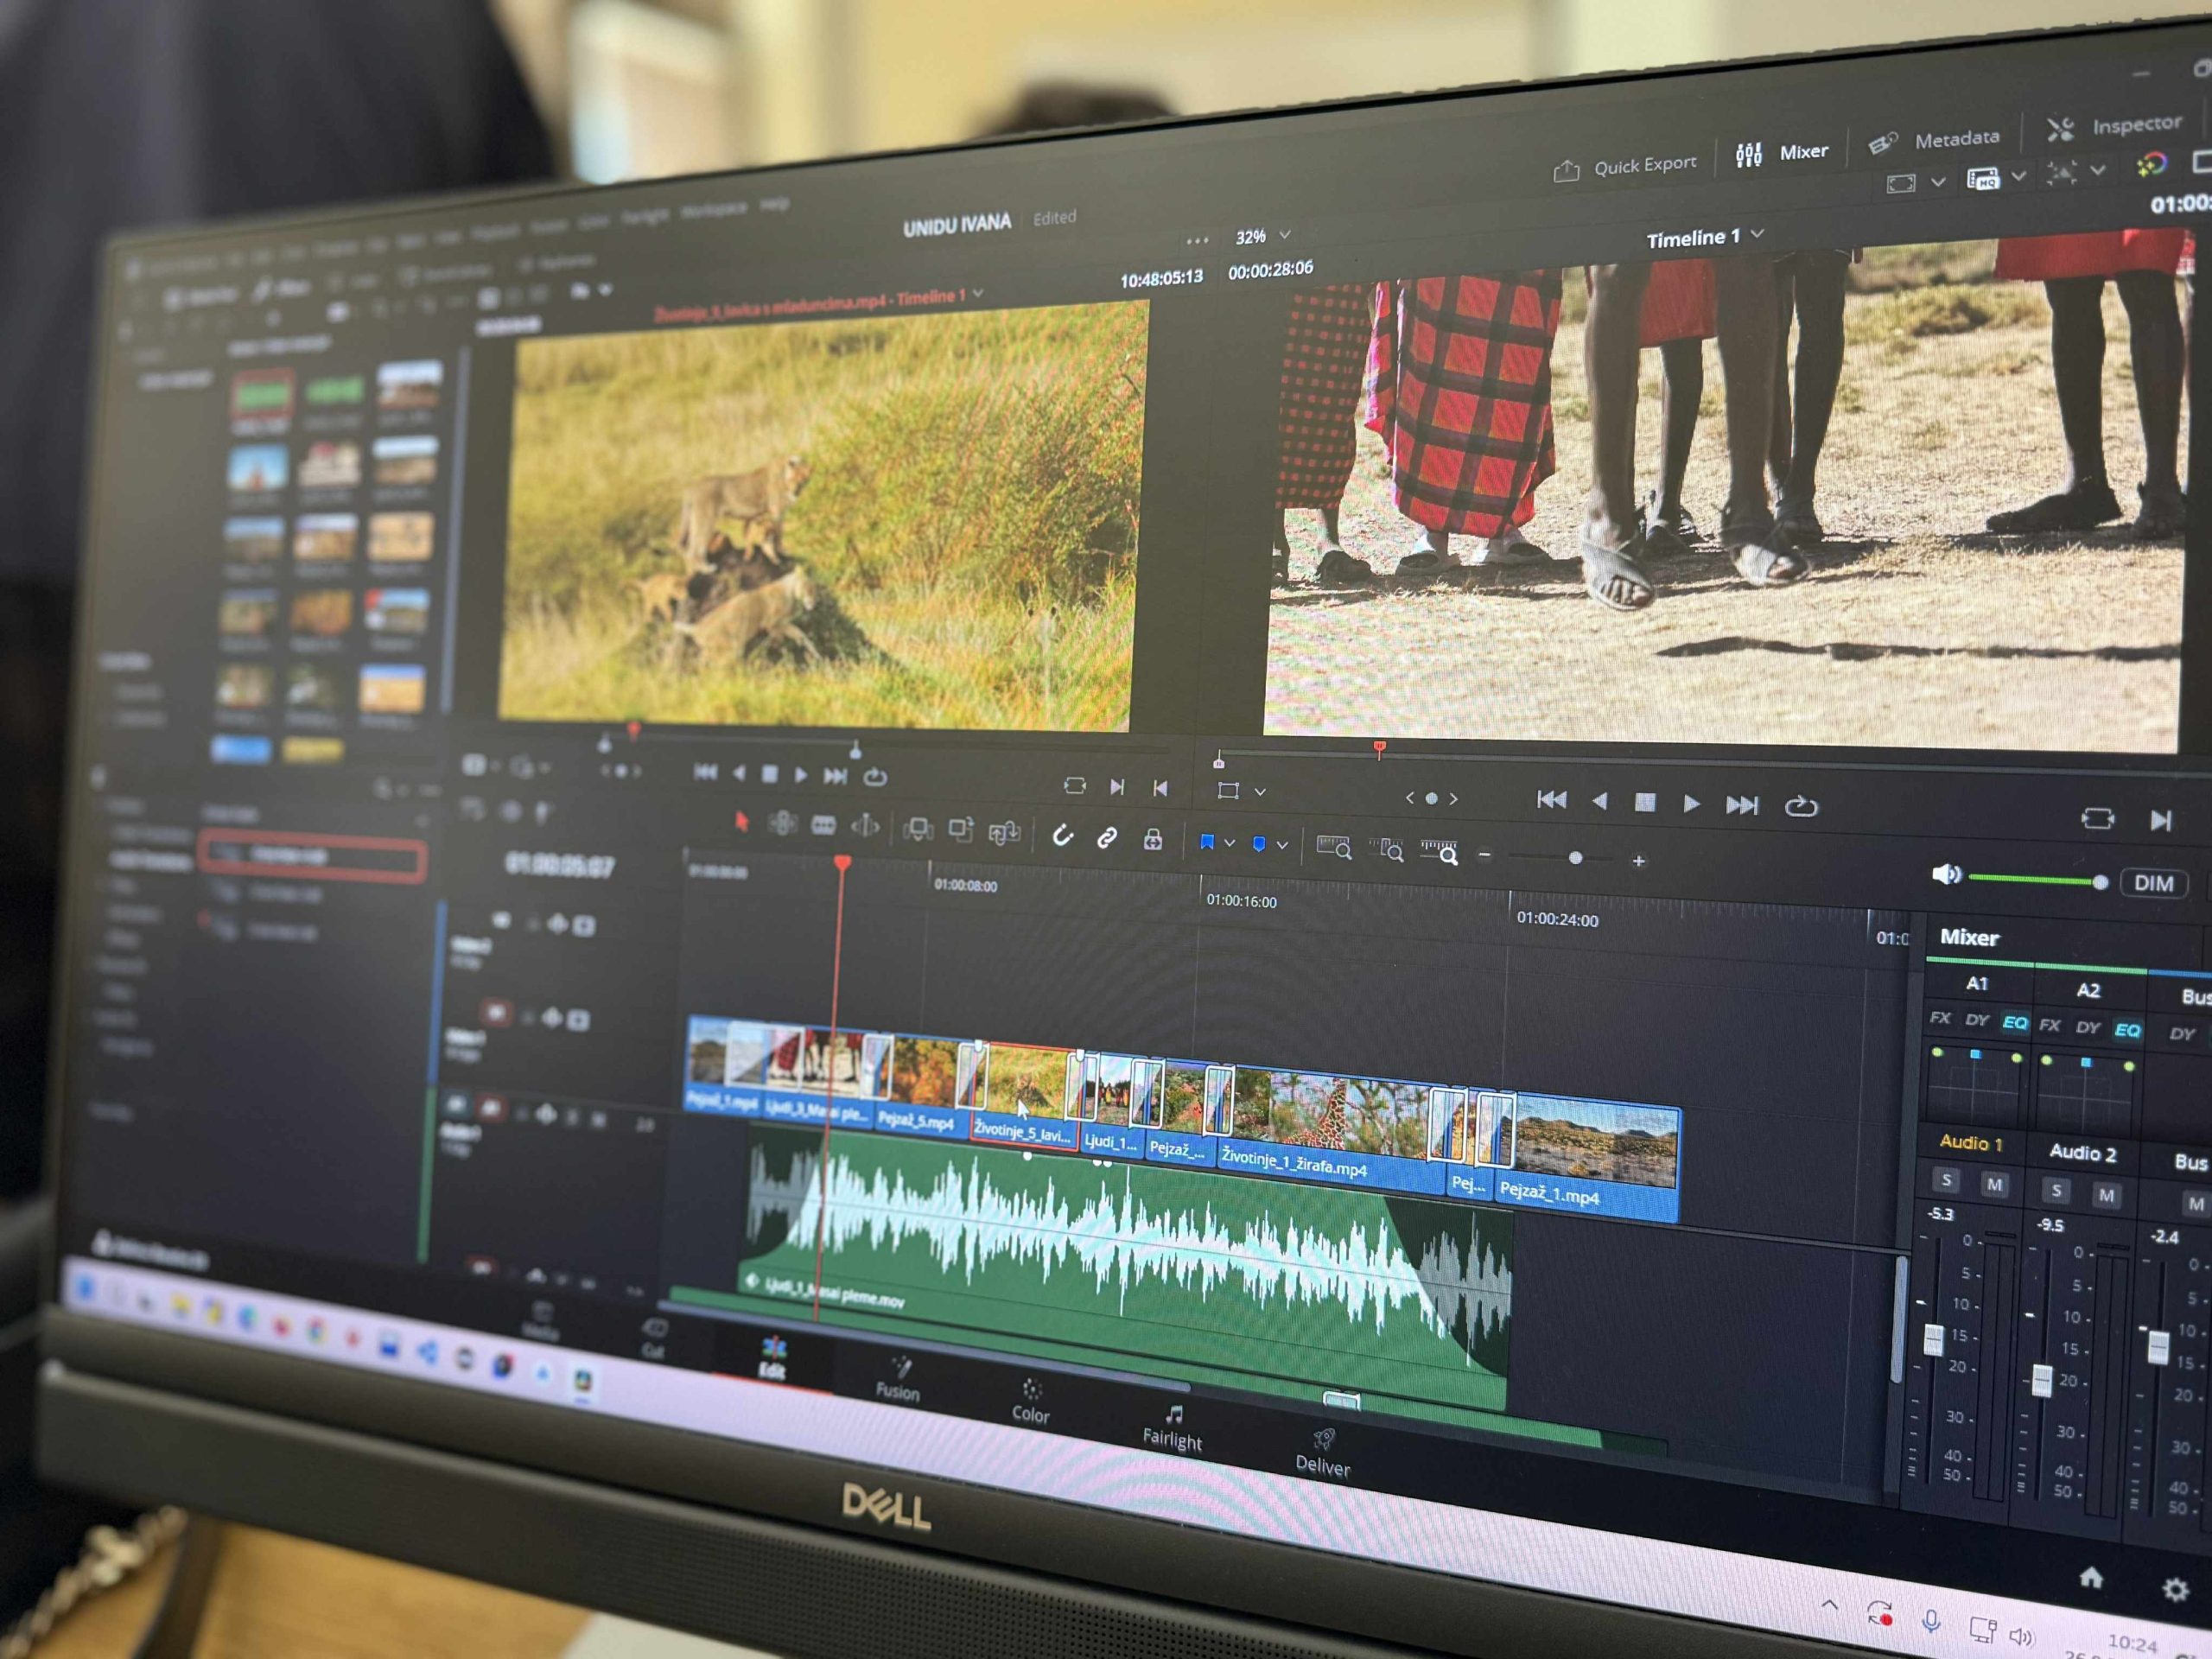Open the HQ proxy mode dropdown arrow

pos(2019,176)
